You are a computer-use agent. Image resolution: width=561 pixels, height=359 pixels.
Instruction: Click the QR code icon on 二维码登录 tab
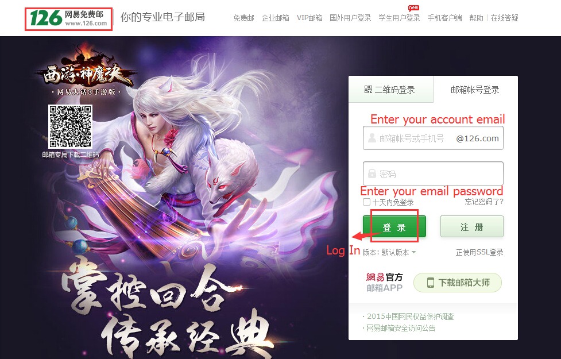tap(368, 90)
